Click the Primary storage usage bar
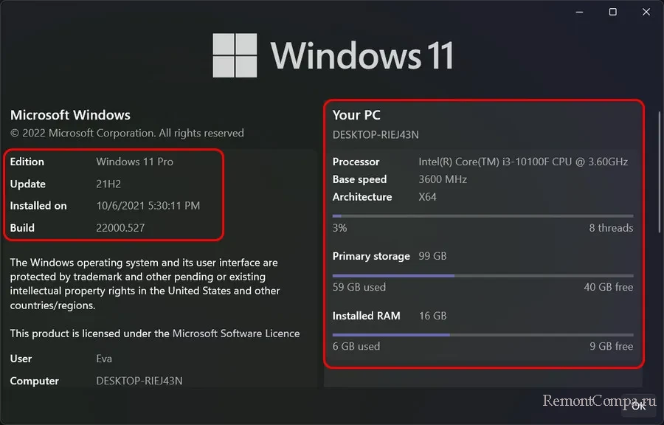The height and width of the screenshot is (425, 664). tap(483, 275)
